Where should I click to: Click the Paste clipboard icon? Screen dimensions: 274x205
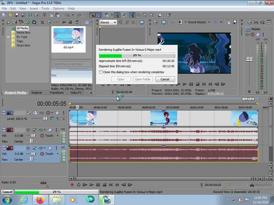point(57,15)
